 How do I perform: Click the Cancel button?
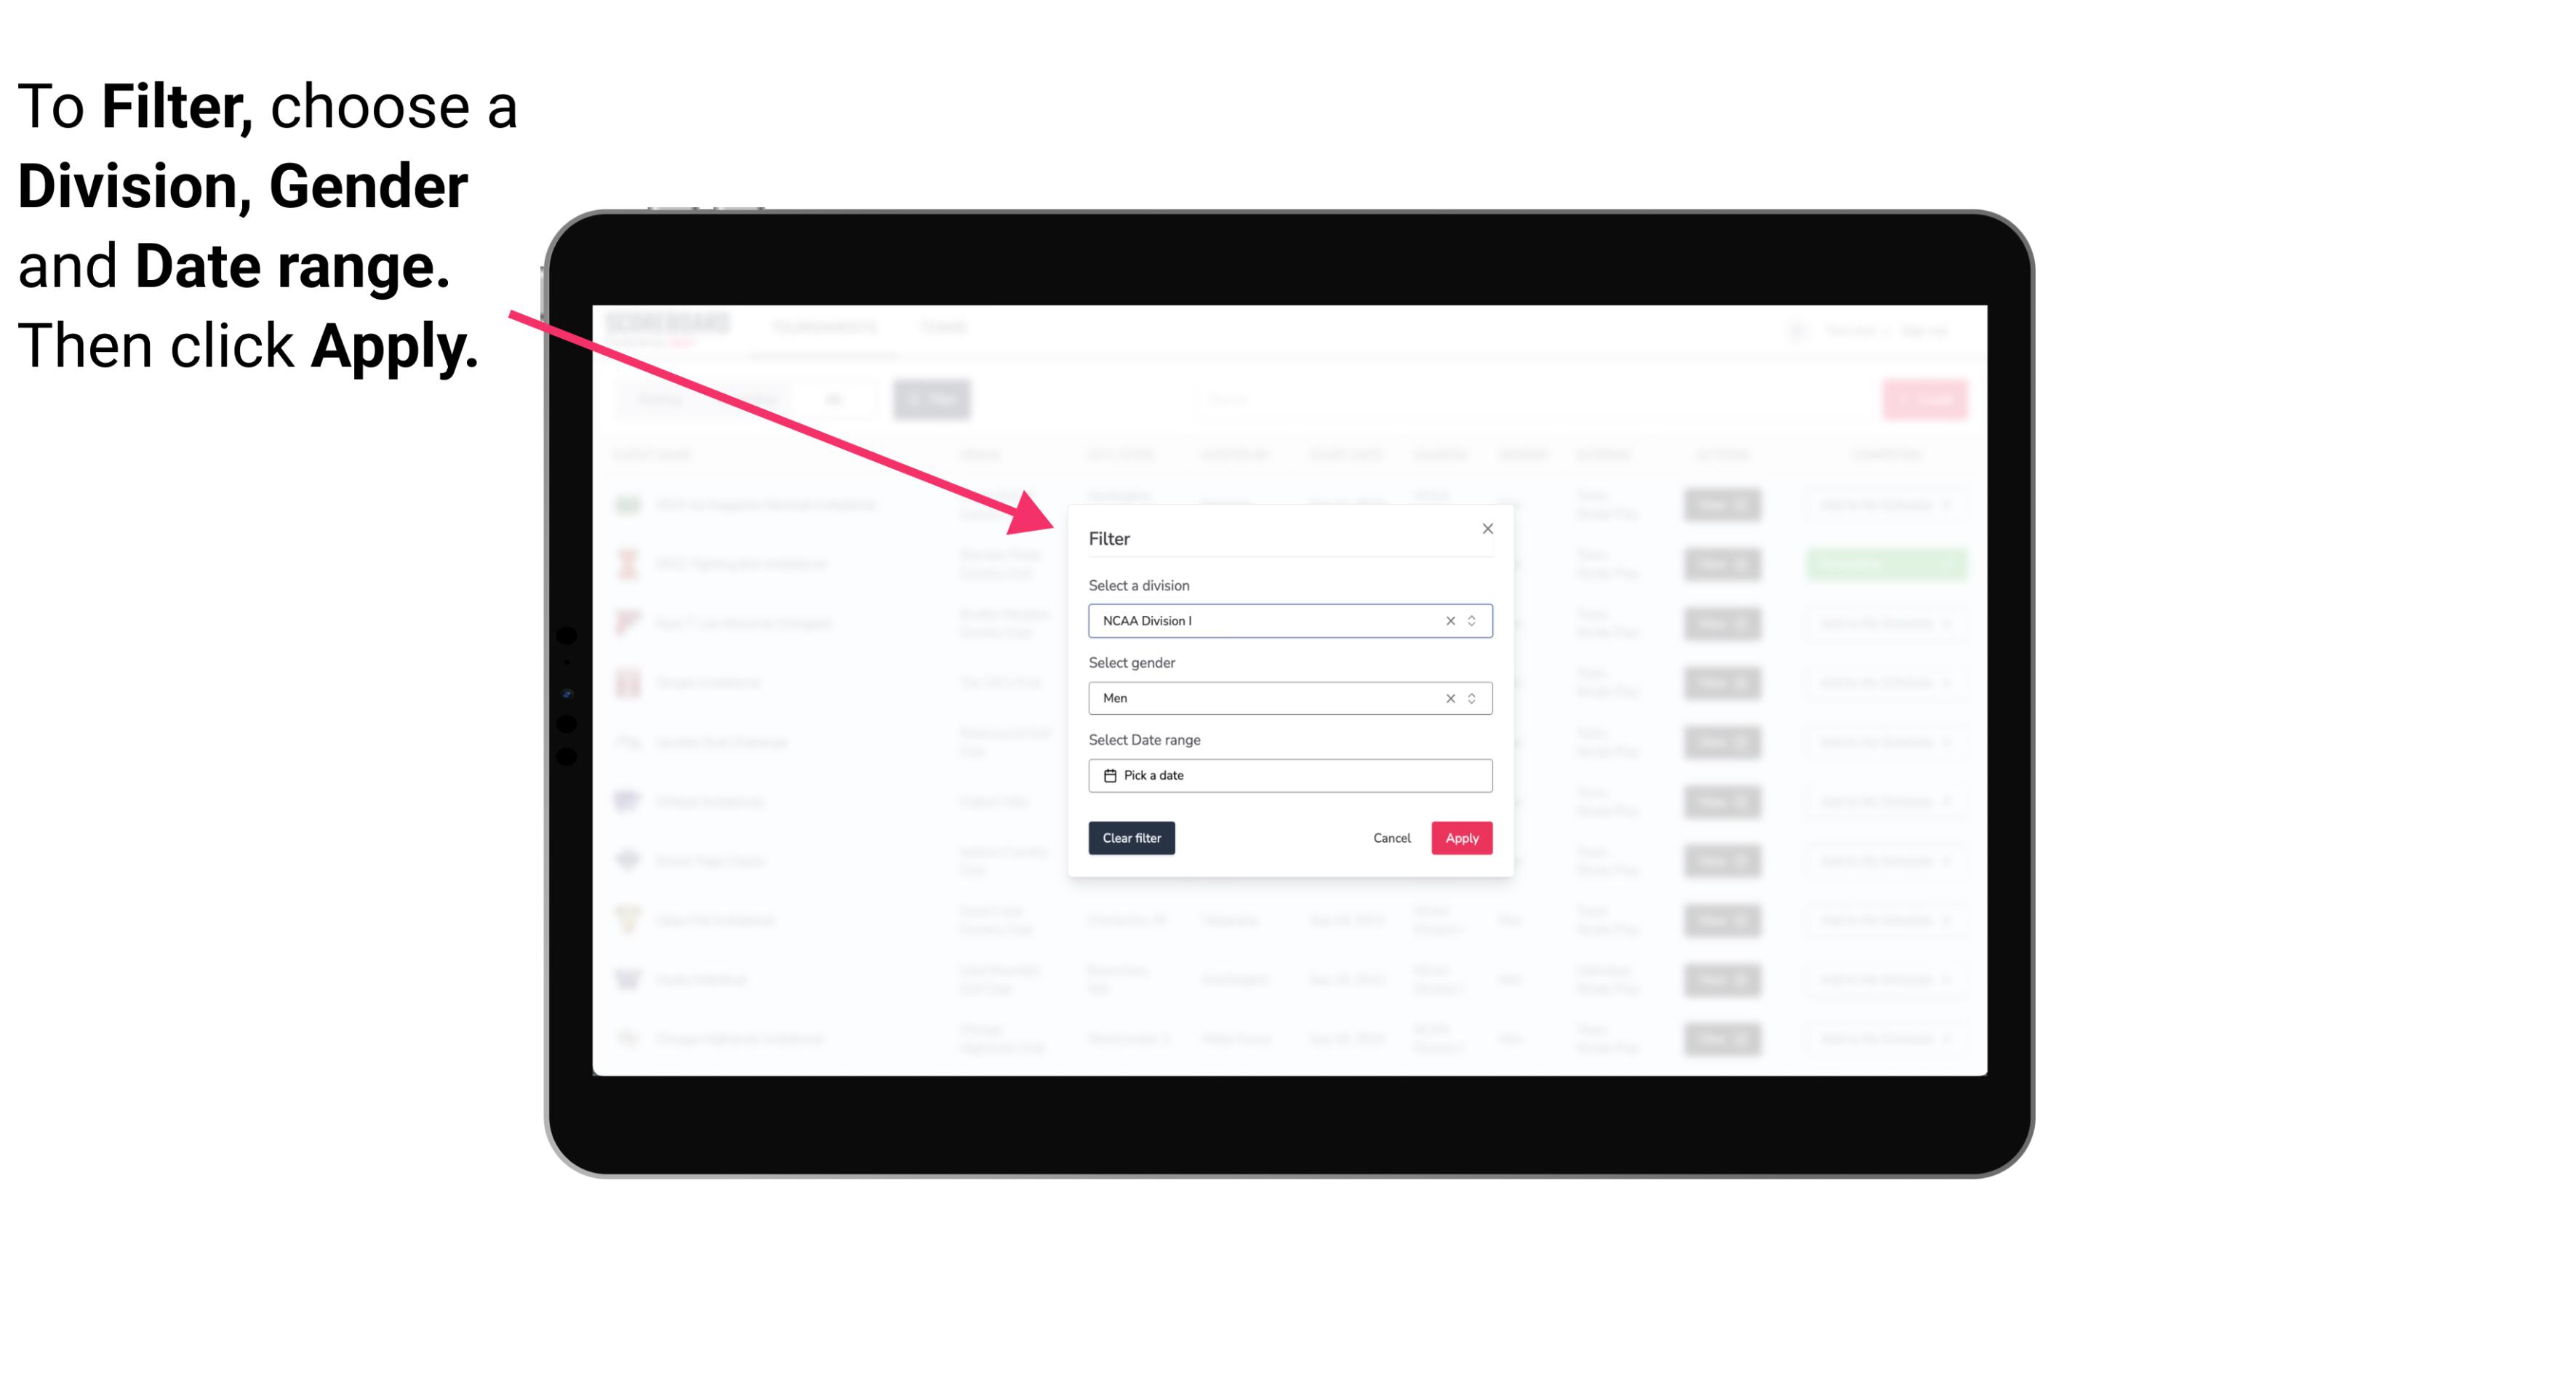(x=1391, y=838)
